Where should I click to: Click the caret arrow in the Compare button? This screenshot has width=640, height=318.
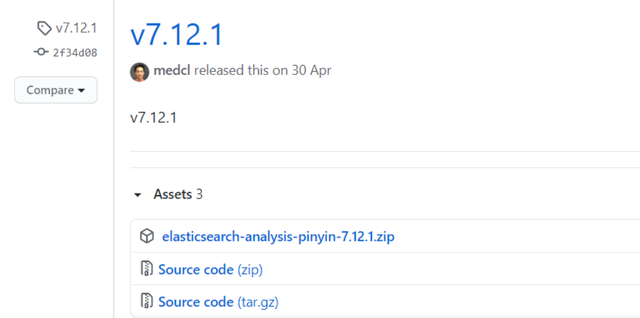[81, 91]
